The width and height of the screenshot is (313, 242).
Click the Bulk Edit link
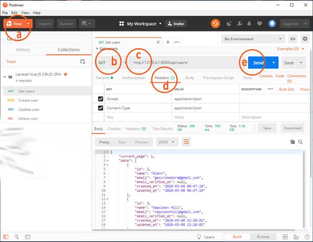[287, 89]
